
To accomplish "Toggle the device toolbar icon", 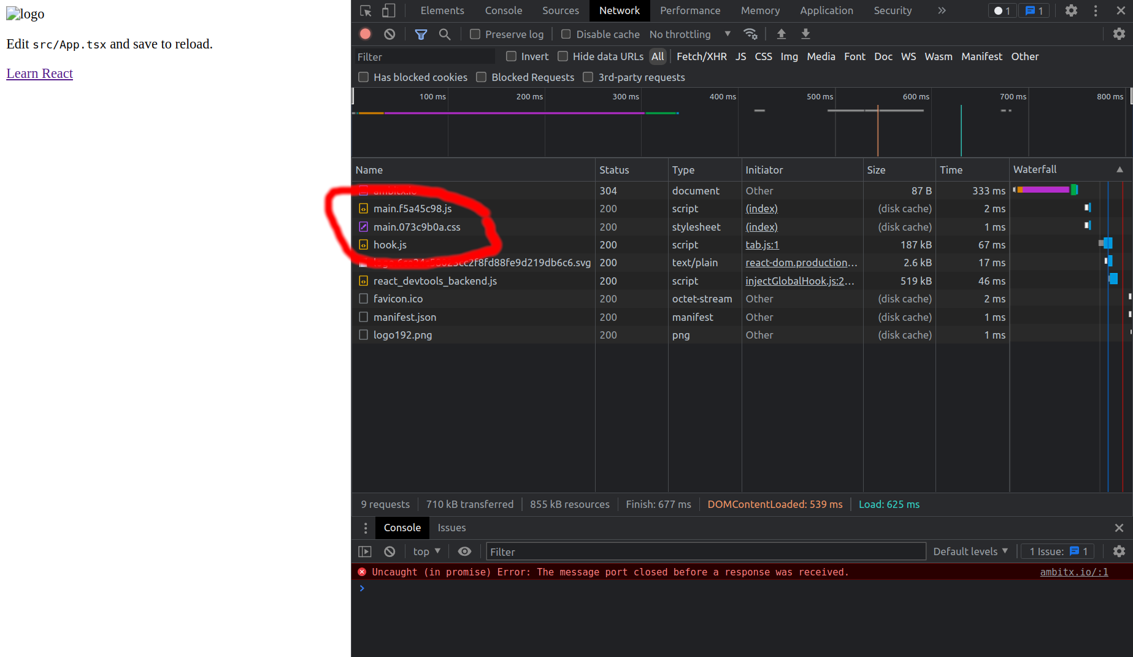I will [x=388, y=10].
